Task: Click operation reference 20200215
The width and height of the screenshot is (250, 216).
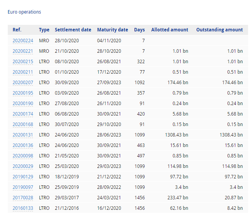Action: click(23, 61)
